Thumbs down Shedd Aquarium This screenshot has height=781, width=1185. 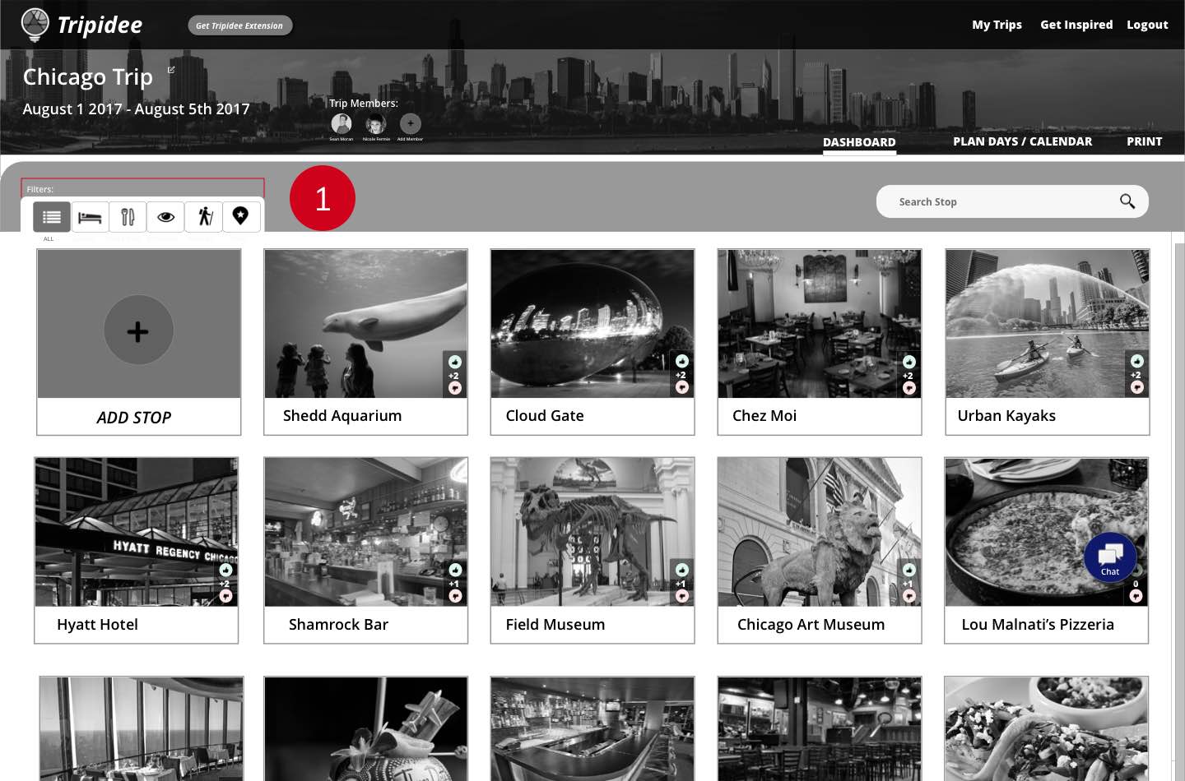(x=454, y=388)
